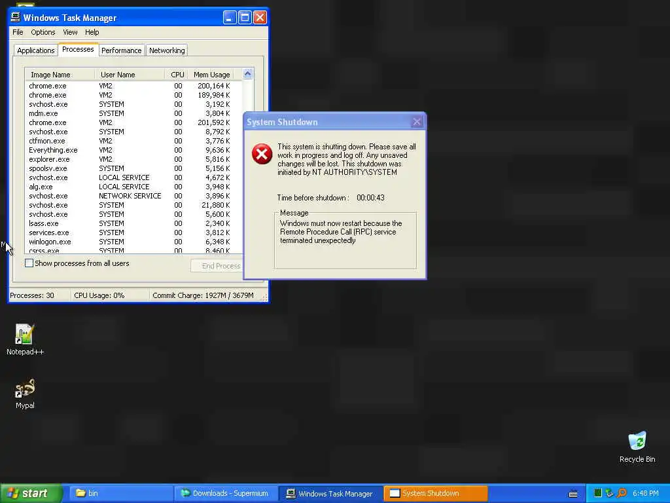
Task: Click the Task Manager title bar icon
Action: point(16,17)
